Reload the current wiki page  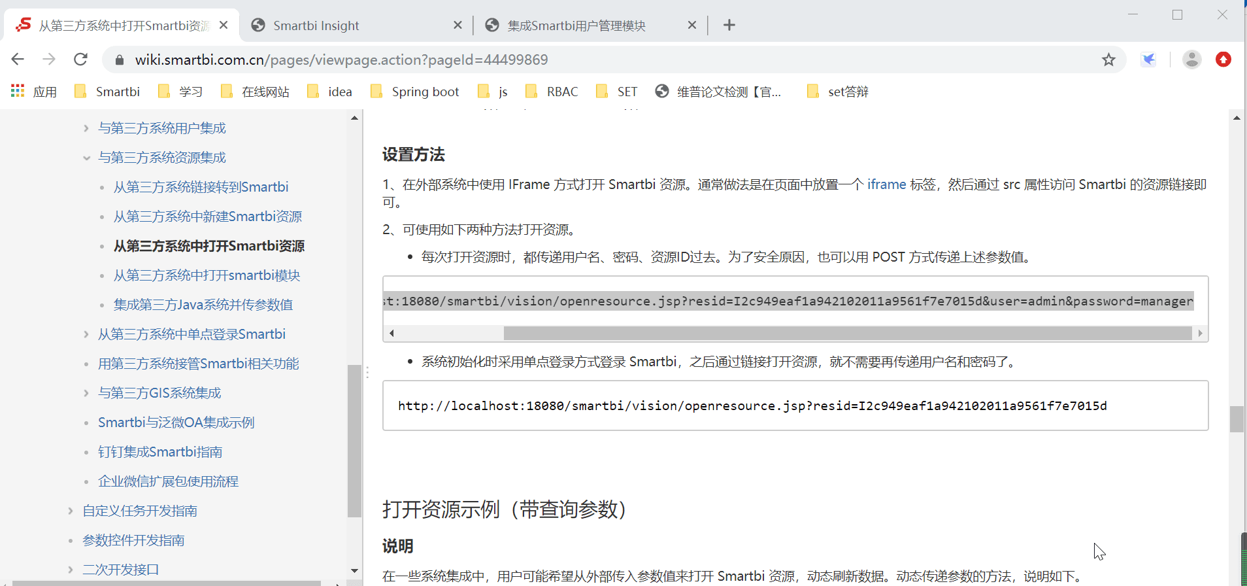(x=80, y=60)
